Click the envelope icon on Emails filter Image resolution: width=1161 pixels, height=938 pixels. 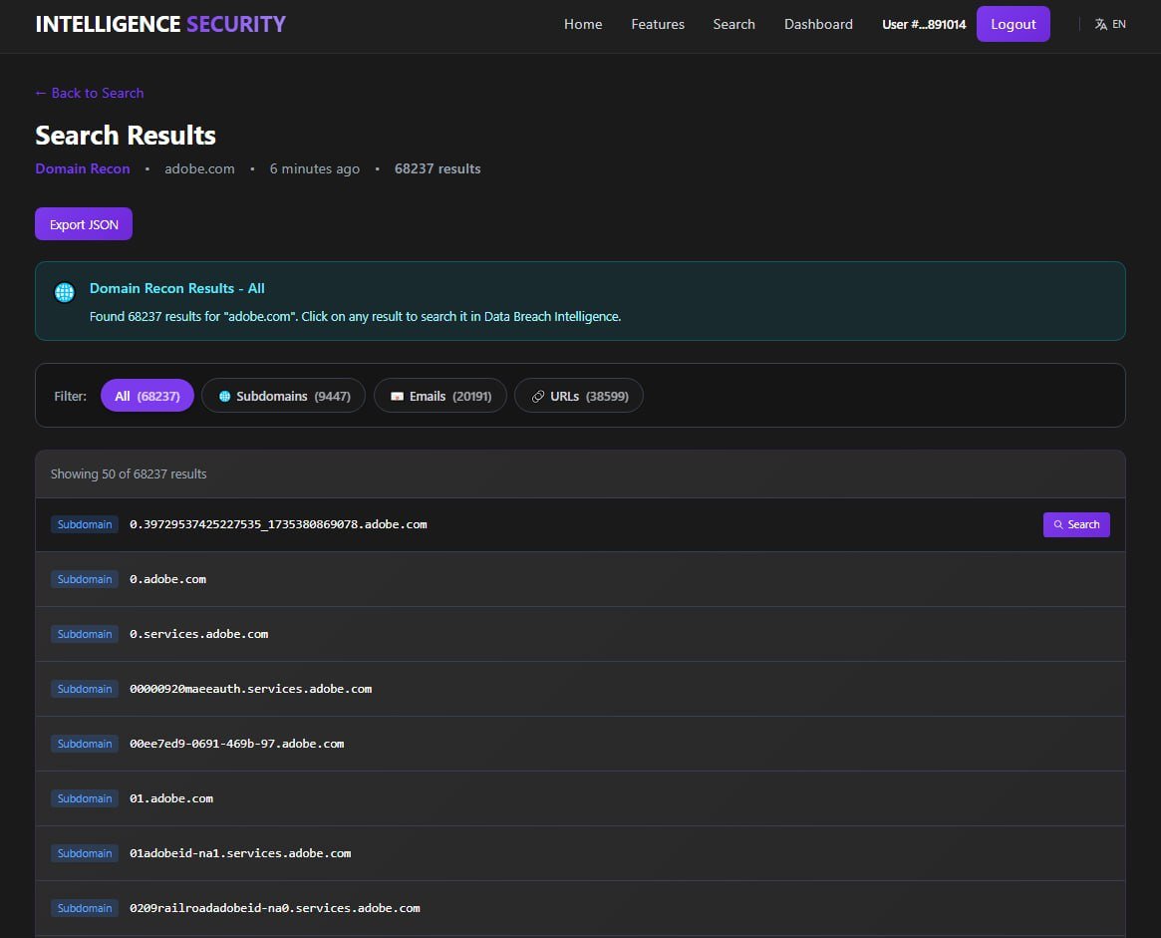coord(397,397)
